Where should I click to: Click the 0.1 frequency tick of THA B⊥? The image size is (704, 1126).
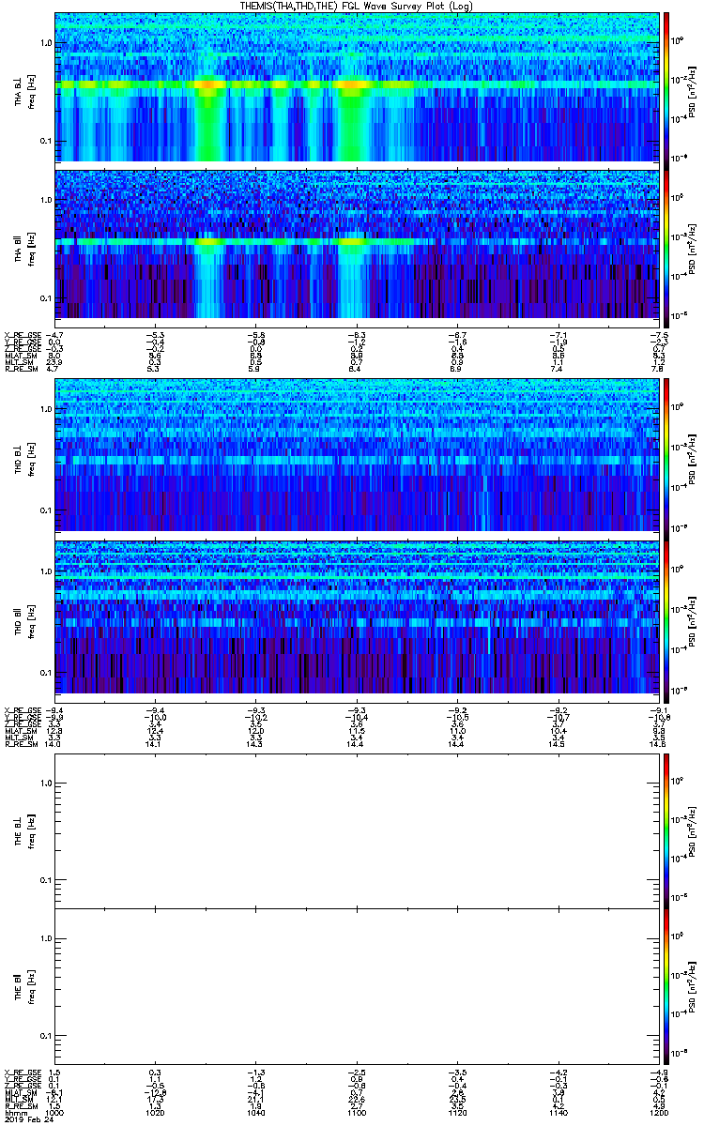click(x=46, y=142)
